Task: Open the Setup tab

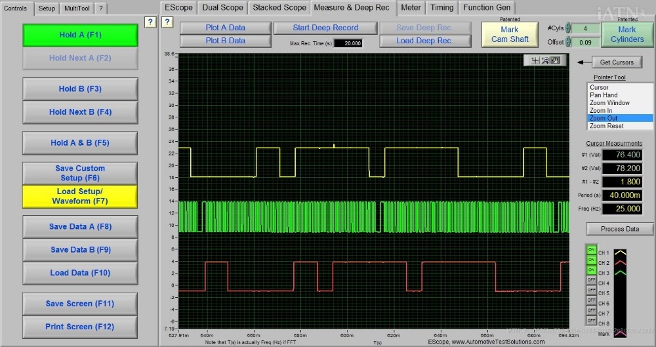Action: coord(47,9)
